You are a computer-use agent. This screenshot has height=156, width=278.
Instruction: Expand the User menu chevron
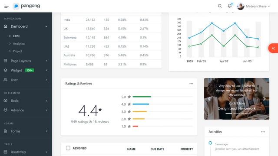coord(46,80)
